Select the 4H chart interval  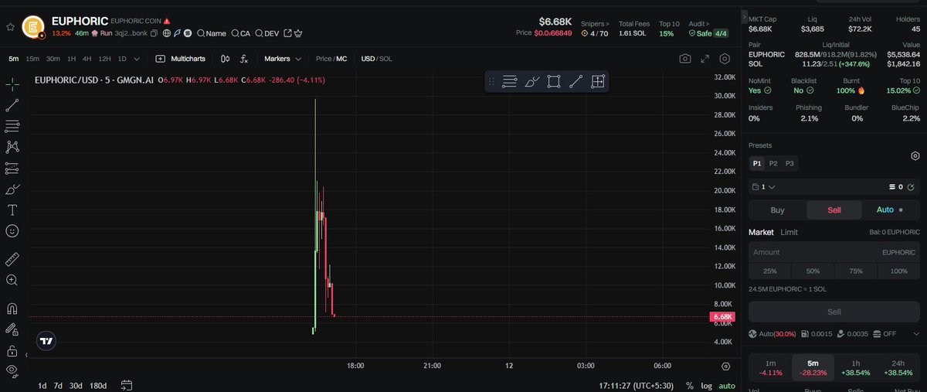pos(87,59)
